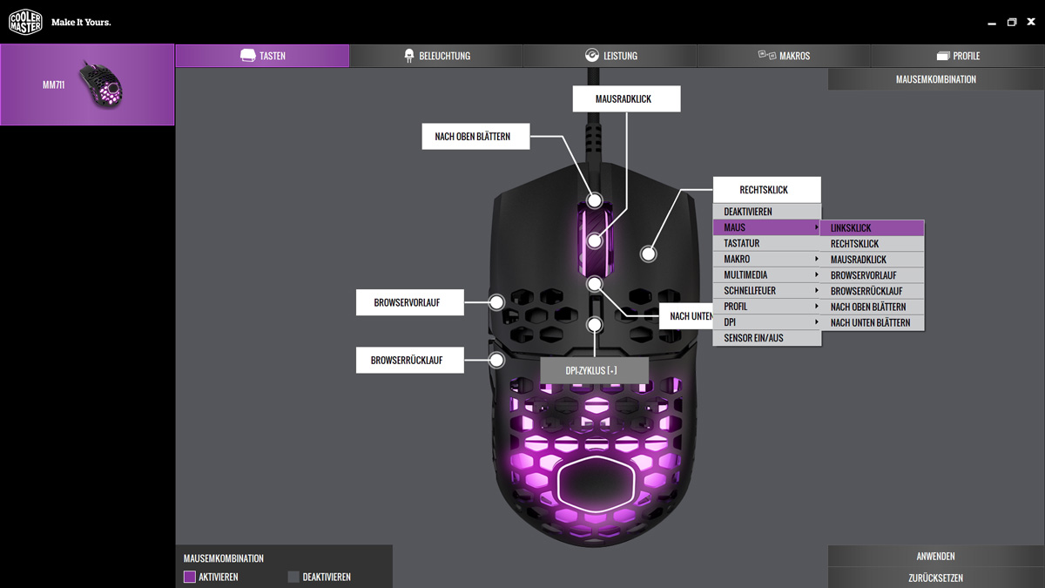Select the DPI-Zyklus [-] label
Screen dimensions: 1045x588
(595, 370)
